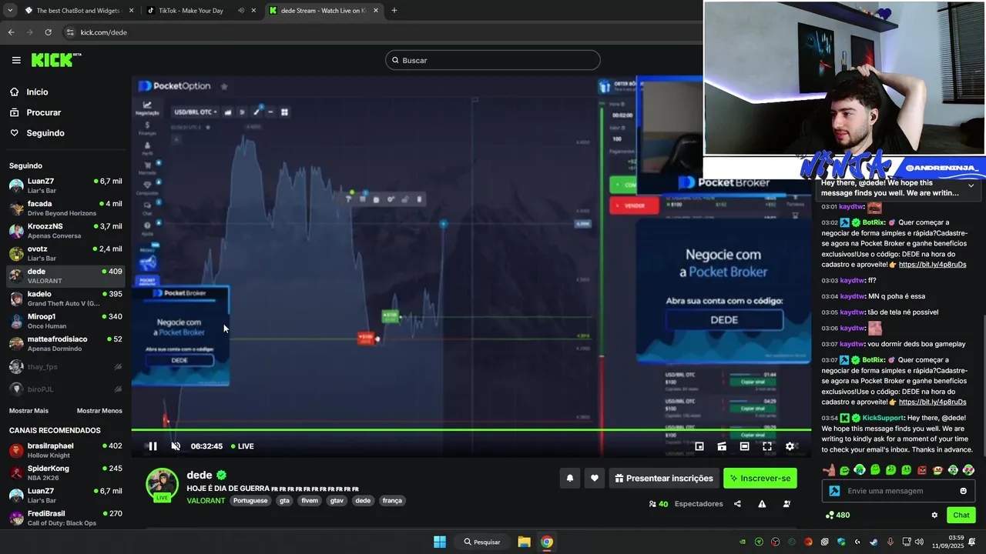Image resolution: width=986 pixels, height=554 pixels.
Task: Open ovotz channel in sidebar
Action: (x=65, y=253)
